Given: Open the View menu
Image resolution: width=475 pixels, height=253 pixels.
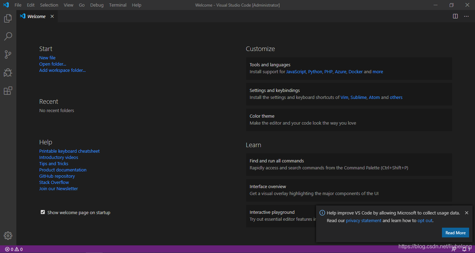Looking at the screenshot, I should (x=69, y=5).
